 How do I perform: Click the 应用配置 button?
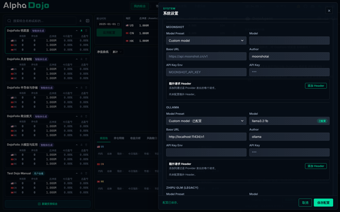(109, 32)
